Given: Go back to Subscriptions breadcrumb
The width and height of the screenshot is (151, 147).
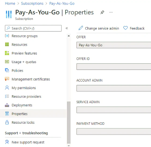Looking at the screenshot, I should 32,3.
